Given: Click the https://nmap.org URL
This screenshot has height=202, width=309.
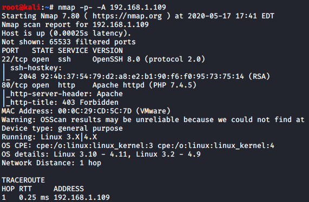Looking at the screenshot, I should click(127, 16).
